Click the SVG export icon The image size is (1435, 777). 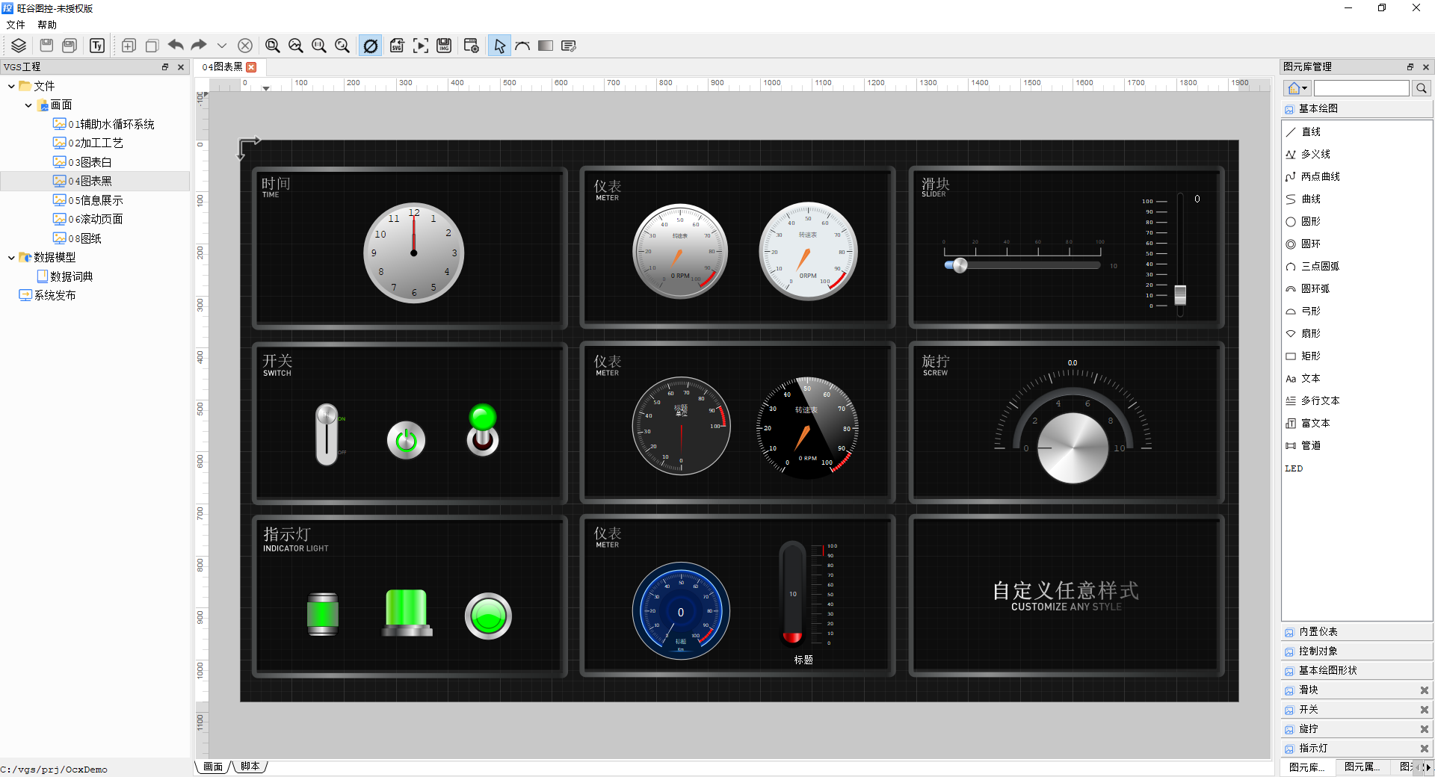[397, 46]
